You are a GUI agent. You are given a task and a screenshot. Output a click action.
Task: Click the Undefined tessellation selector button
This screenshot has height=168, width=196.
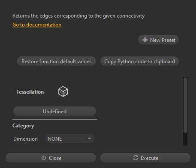tap(54, 111)
